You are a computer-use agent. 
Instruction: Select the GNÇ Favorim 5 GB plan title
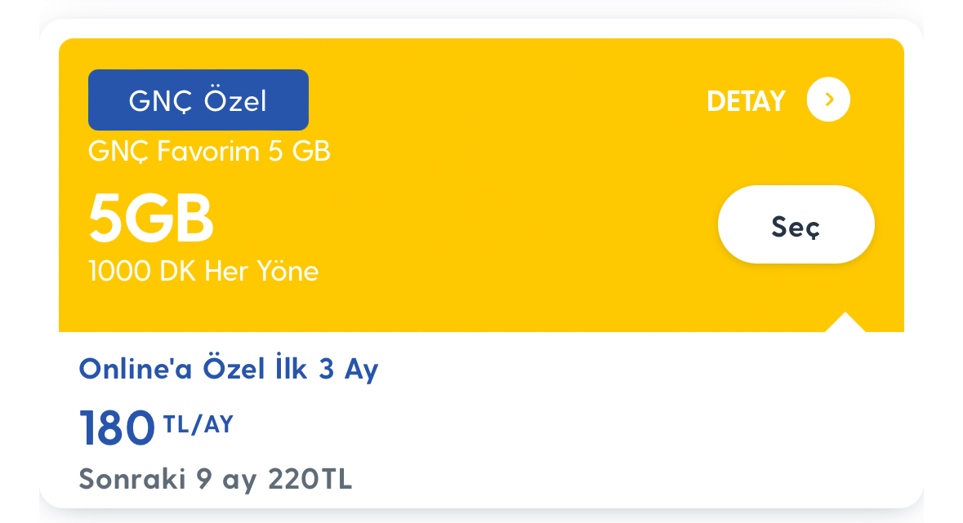point(209,151)
